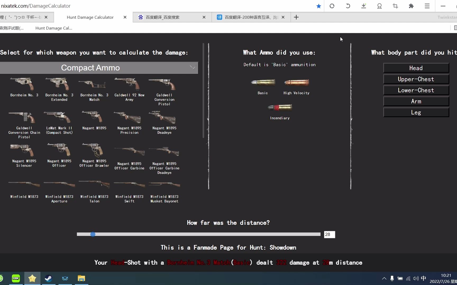Select Nagant M1895 Officer Carbine rifle

click(x=129, y=158)
